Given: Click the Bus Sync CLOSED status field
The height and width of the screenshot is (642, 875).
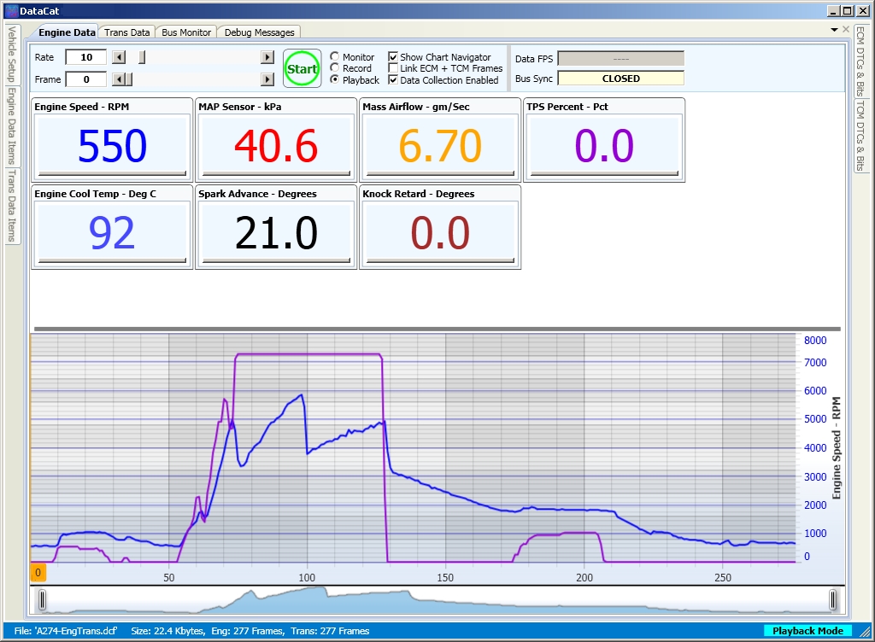Looking at the screenshot, I should coord(620,79).
